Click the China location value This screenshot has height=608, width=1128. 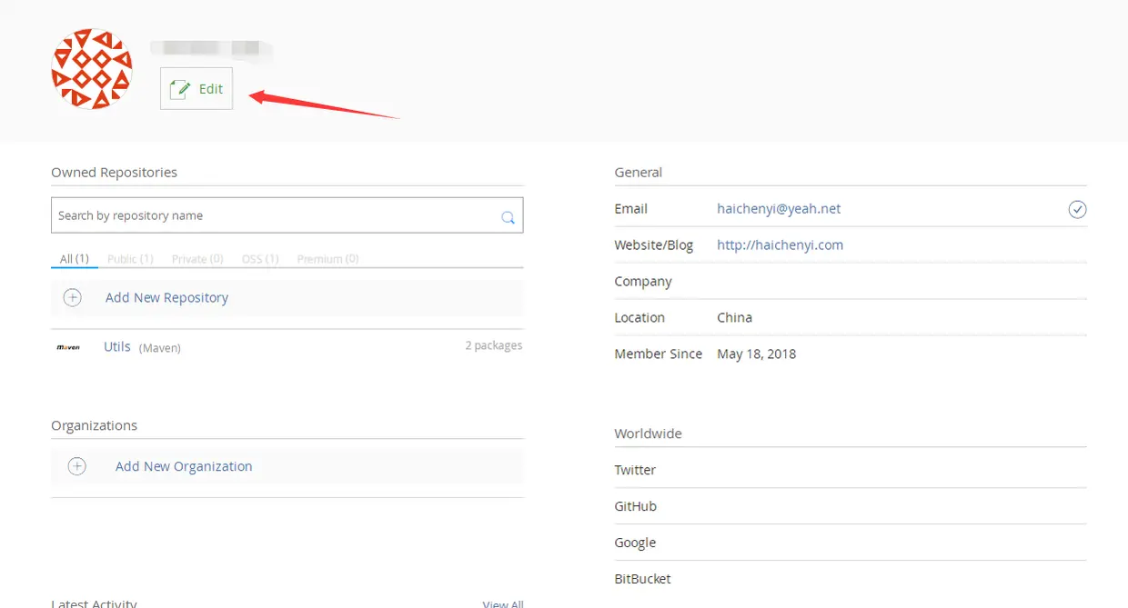click(x=734, y=317)
